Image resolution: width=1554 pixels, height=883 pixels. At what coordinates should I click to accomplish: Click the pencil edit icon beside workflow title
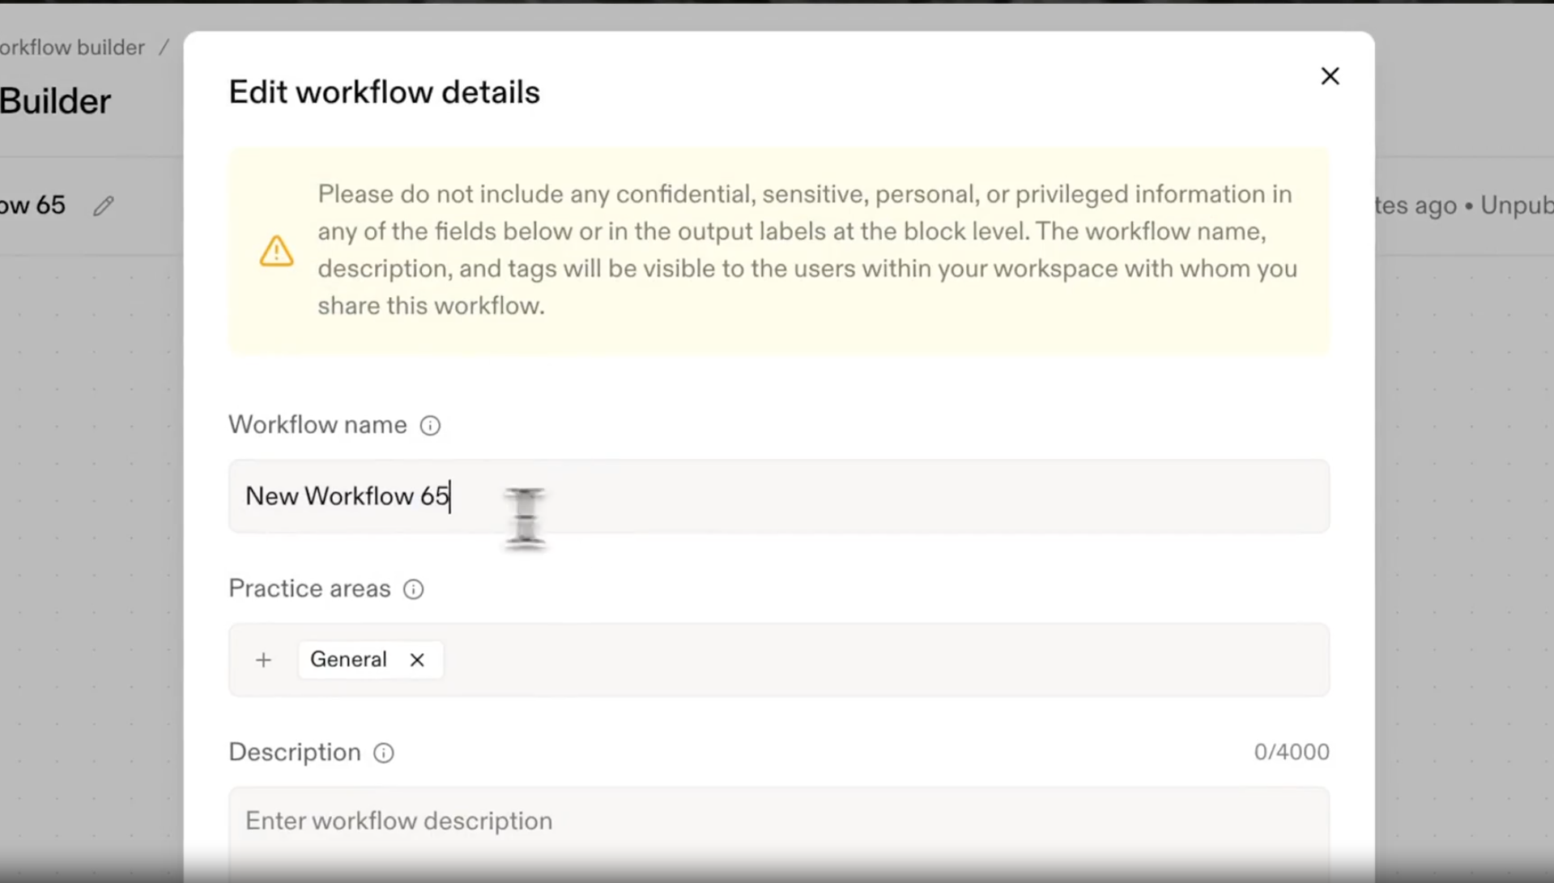103,206
